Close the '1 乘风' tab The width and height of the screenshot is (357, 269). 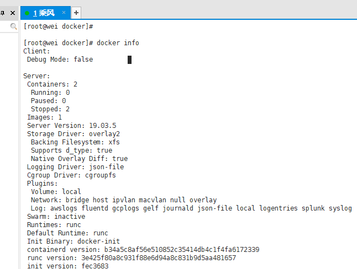point(64,13)
